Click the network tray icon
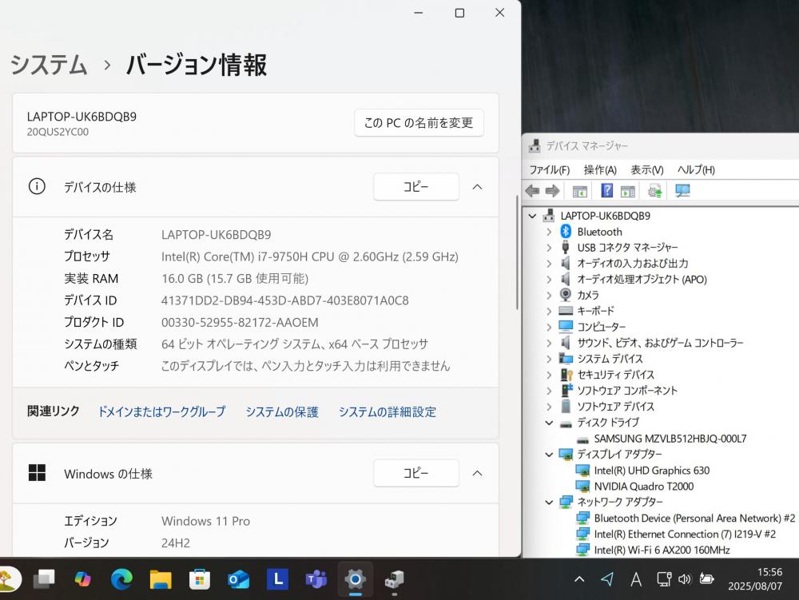This screenshot has height=600, width=799. pos(663,579)
